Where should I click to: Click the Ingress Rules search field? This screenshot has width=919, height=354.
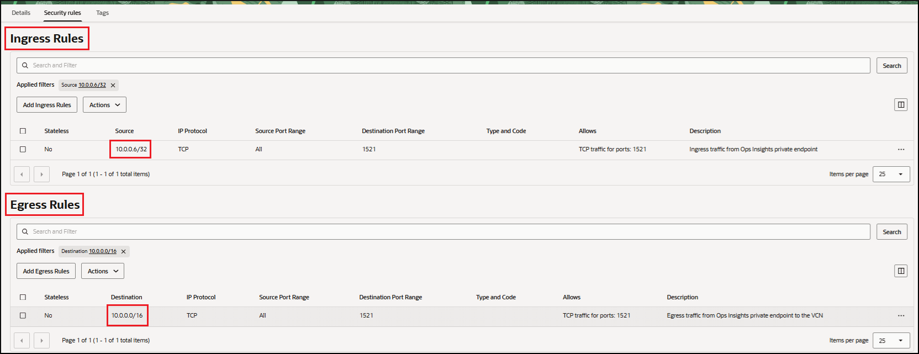pyautogui.click(x=443, y=65)
